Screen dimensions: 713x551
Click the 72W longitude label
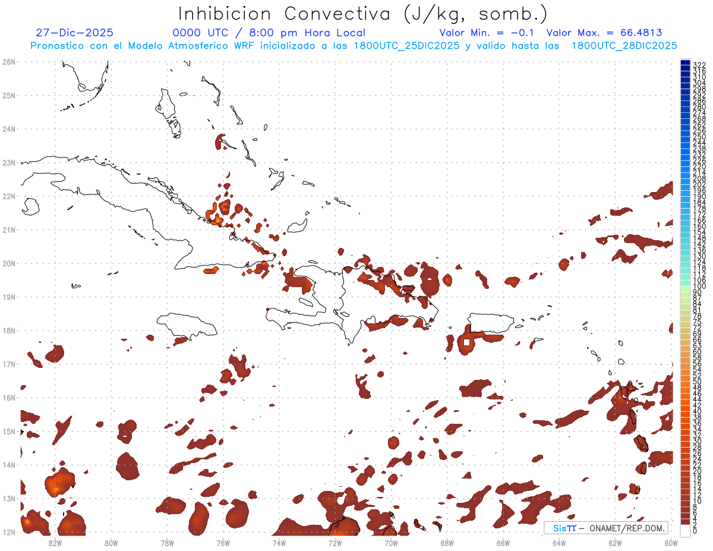tap(335, 543)
